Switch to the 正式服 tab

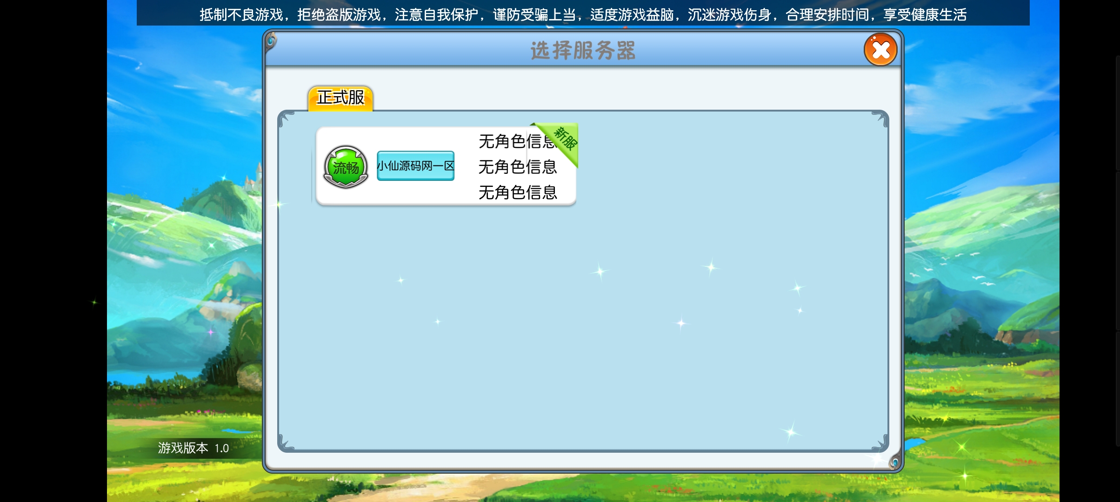coord(340,98)
